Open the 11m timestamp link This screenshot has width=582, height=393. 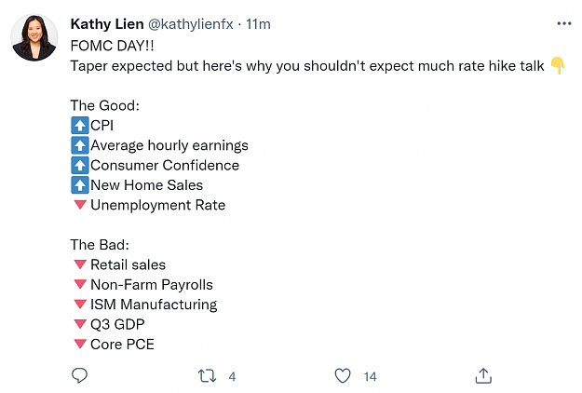point(258,24)
